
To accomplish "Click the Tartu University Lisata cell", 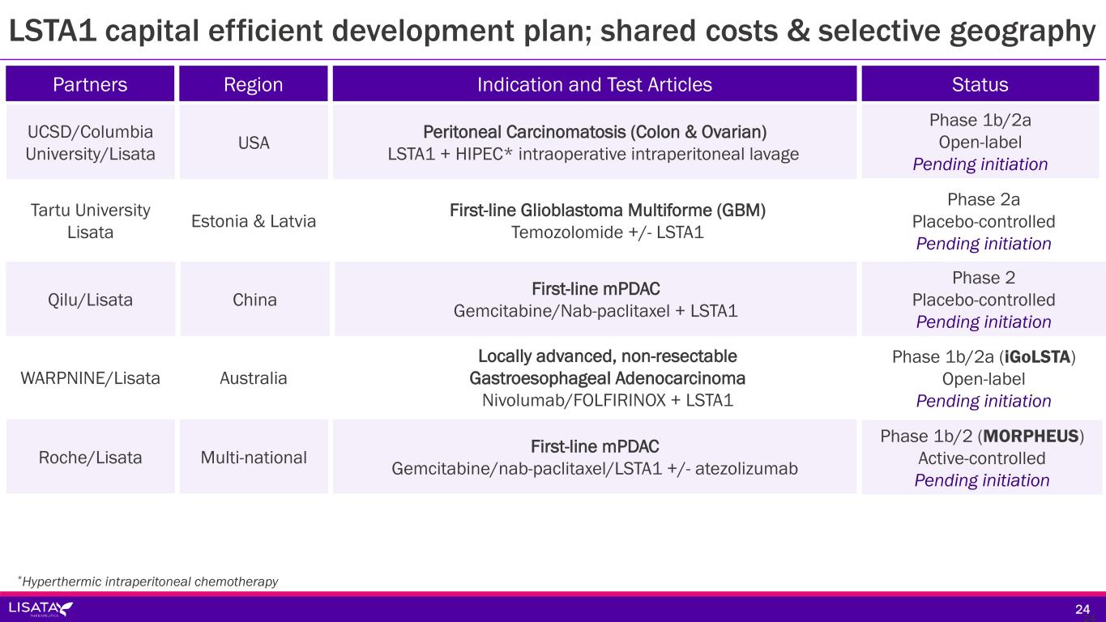I will (90, 221).
